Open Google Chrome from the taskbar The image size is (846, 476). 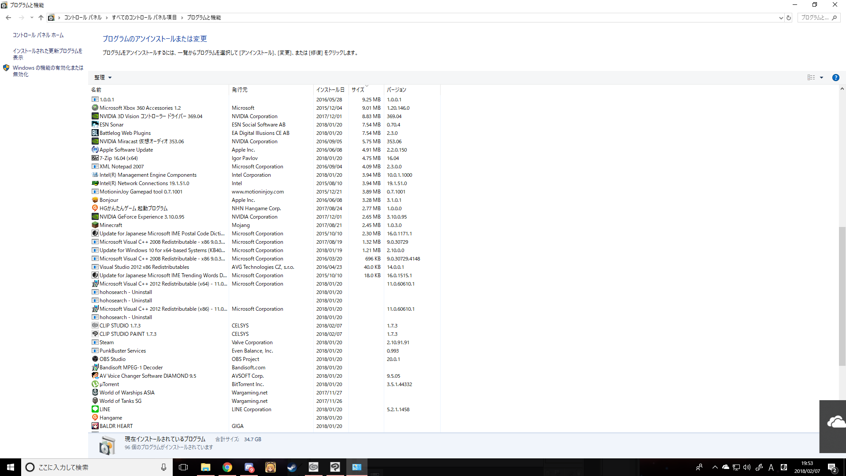(x=227, y=467)
